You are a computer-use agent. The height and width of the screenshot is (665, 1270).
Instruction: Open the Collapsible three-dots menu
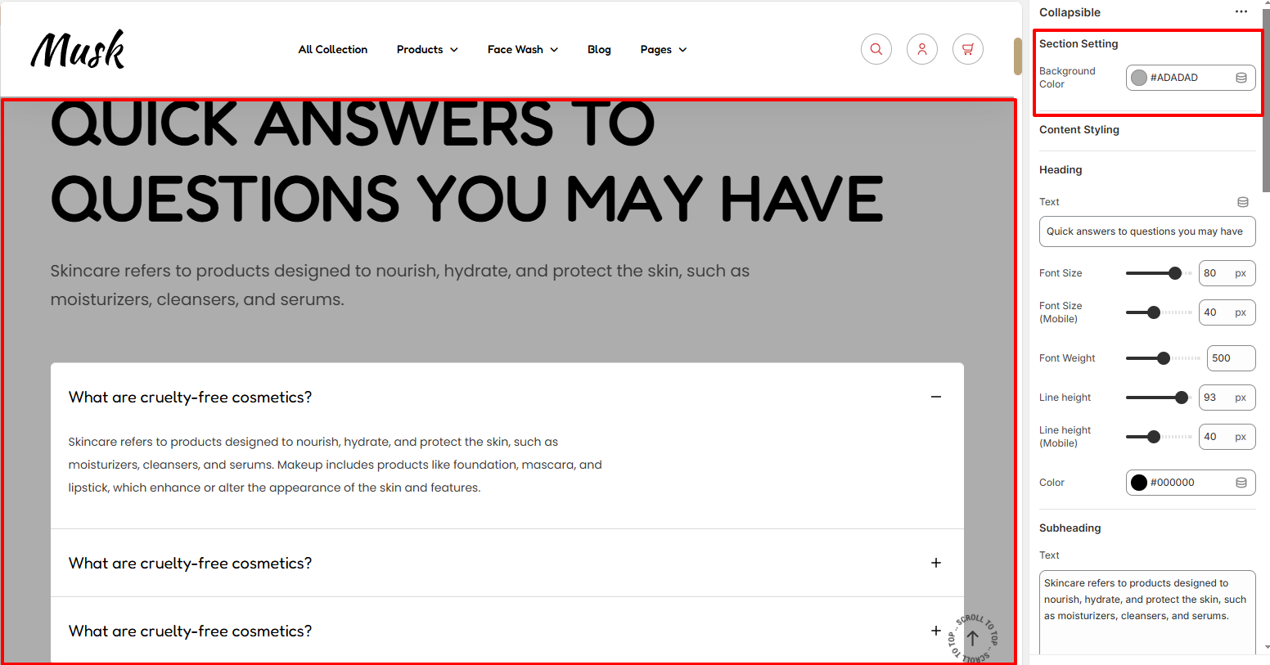[1241, 12]
